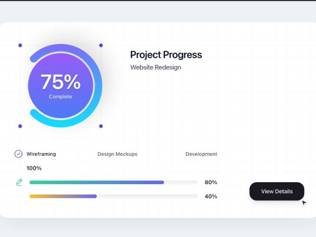Toggle the check circle beside Wireframing

pyautogui.click(x=18, y=154)
